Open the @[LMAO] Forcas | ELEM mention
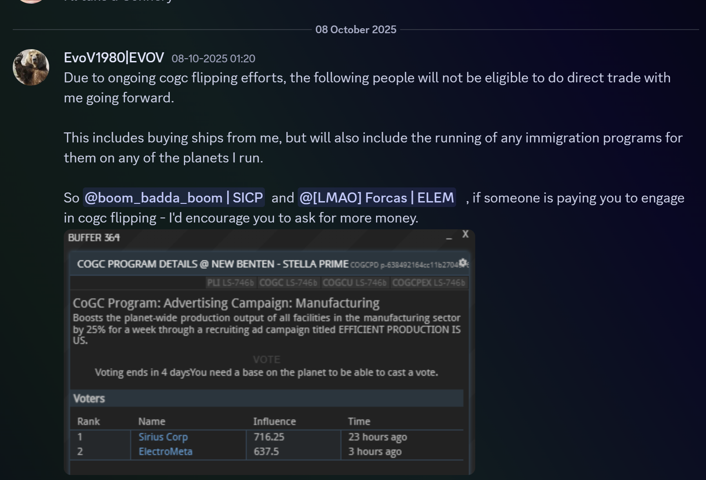 click(376, 198)
